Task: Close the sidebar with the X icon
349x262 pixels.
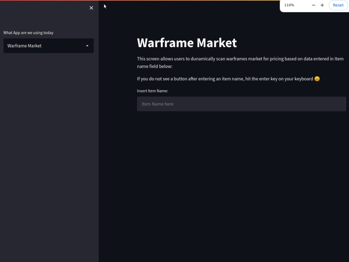Action: point(91,8)
